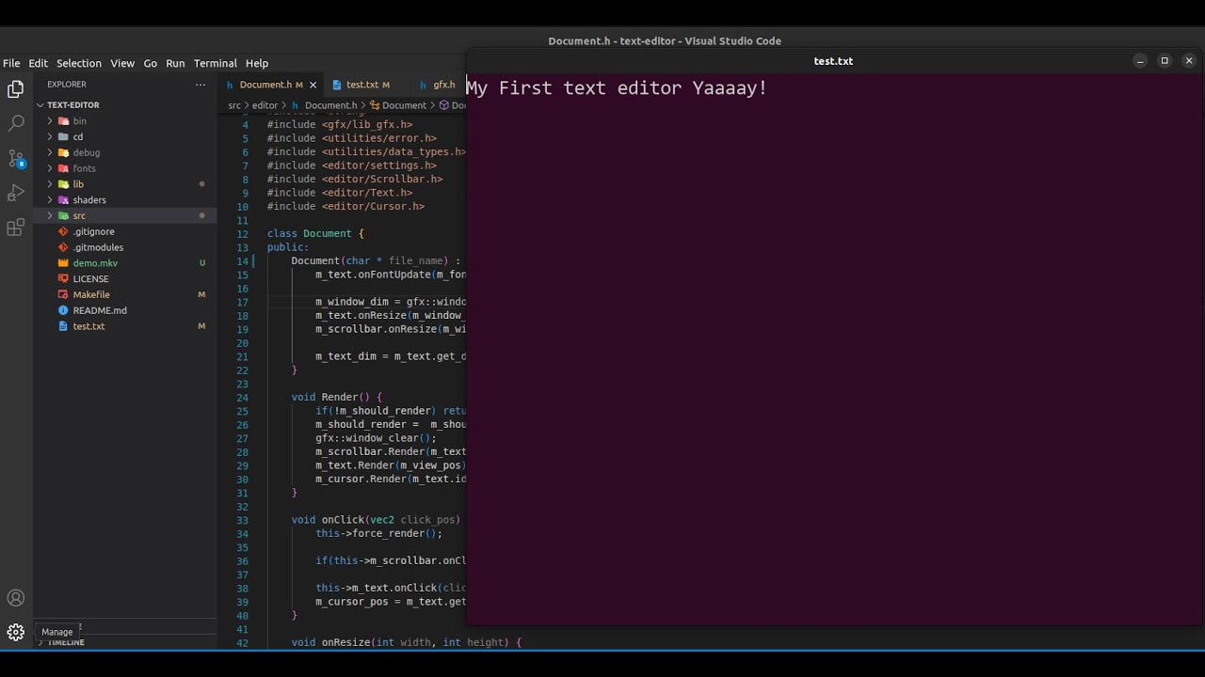Open the Accounts icon in activity bar
Image resolution: width=1205 pixels, height=677 pixels.
(16, 598)
